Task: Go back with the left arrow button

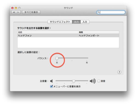Action: coord(14,12)
